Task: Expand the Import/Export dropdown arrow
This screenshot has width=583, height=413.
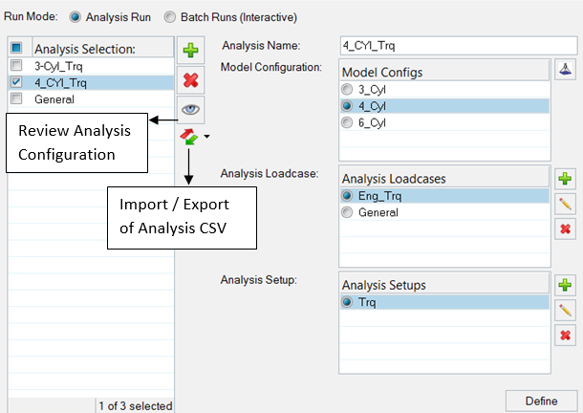Action: tap(206, 138)
